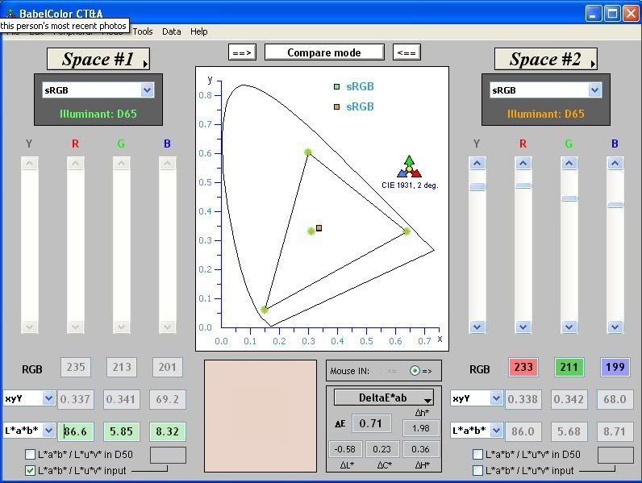Click the BabelColor app icon in title bar

coord(11,13)
